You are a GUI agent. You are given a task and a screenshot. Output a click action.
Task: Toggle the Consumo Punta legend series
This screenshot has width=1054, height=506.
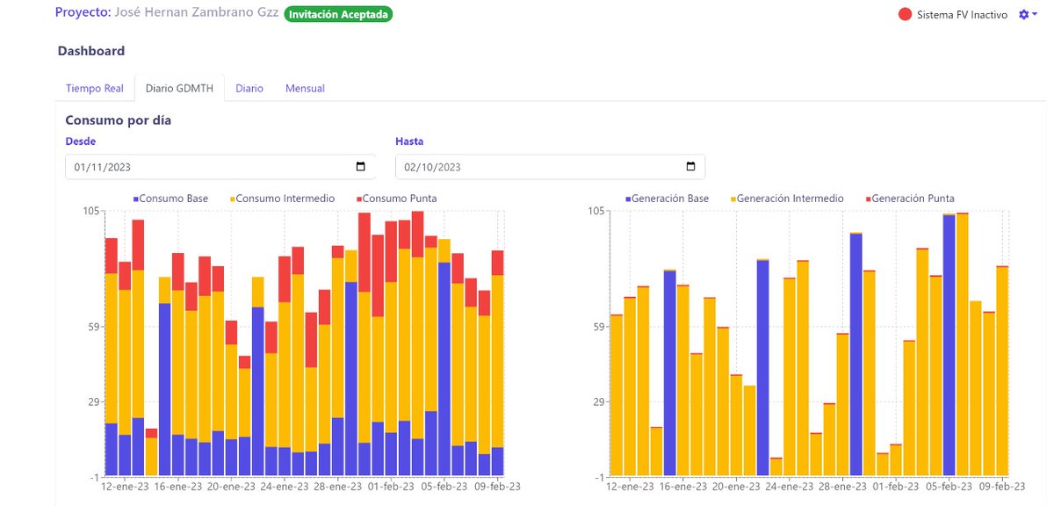click(395, 199)
